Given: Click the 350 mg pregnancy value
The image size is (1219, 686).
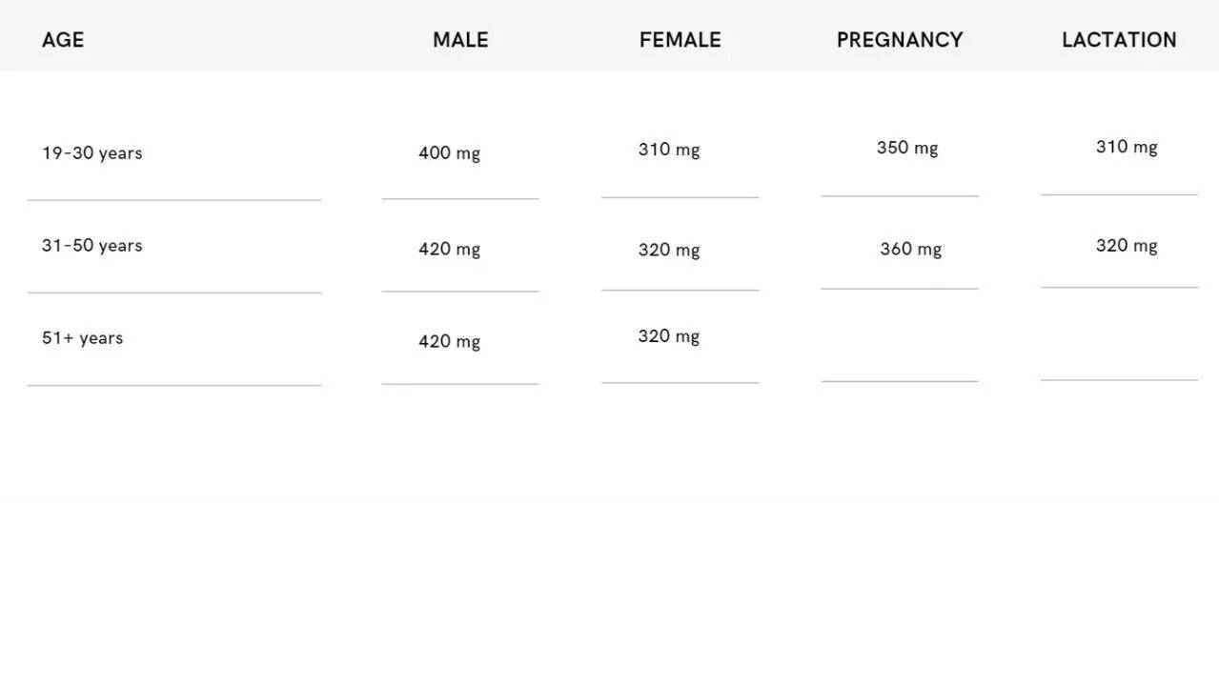Looking at the screenshot, I should (907, 149).
